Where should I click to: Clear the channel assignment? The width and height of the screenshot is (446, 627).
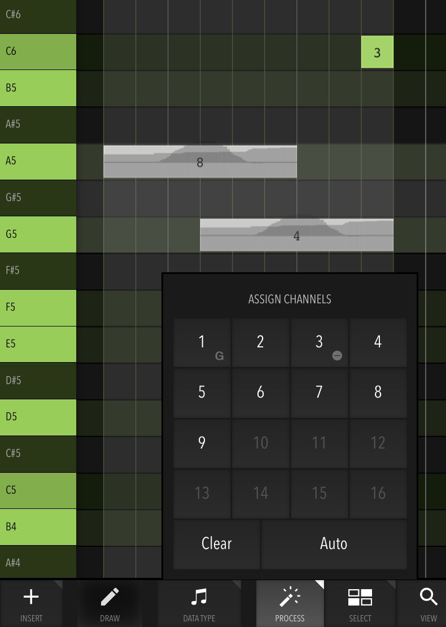(x=217, y=544)
